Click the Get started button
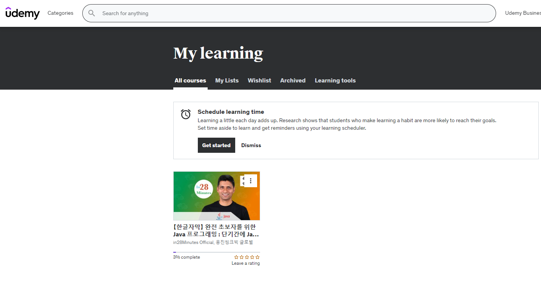This screenshot has width=541, height=281. click(216, 145)
